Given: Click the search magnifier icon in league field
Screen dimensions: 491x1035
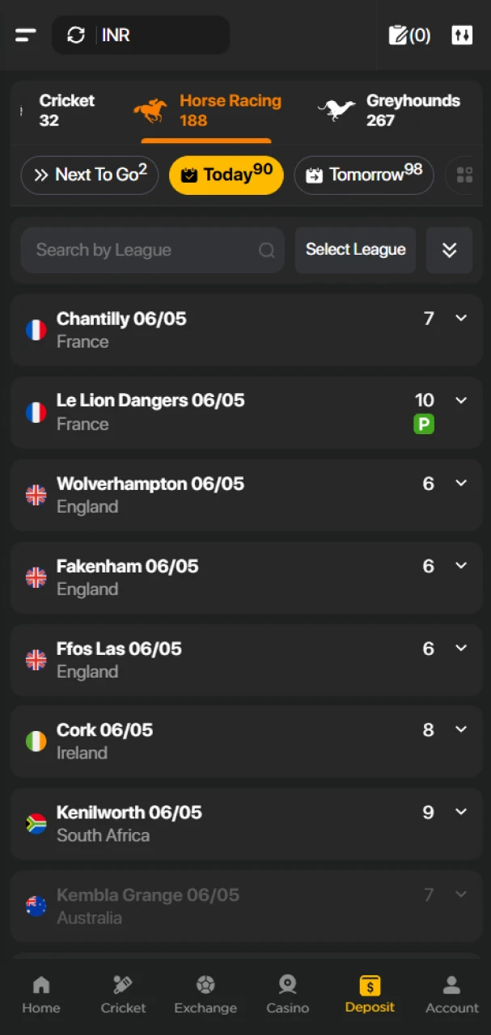Looking at the screenshot, I should click(x=266, y=251).
